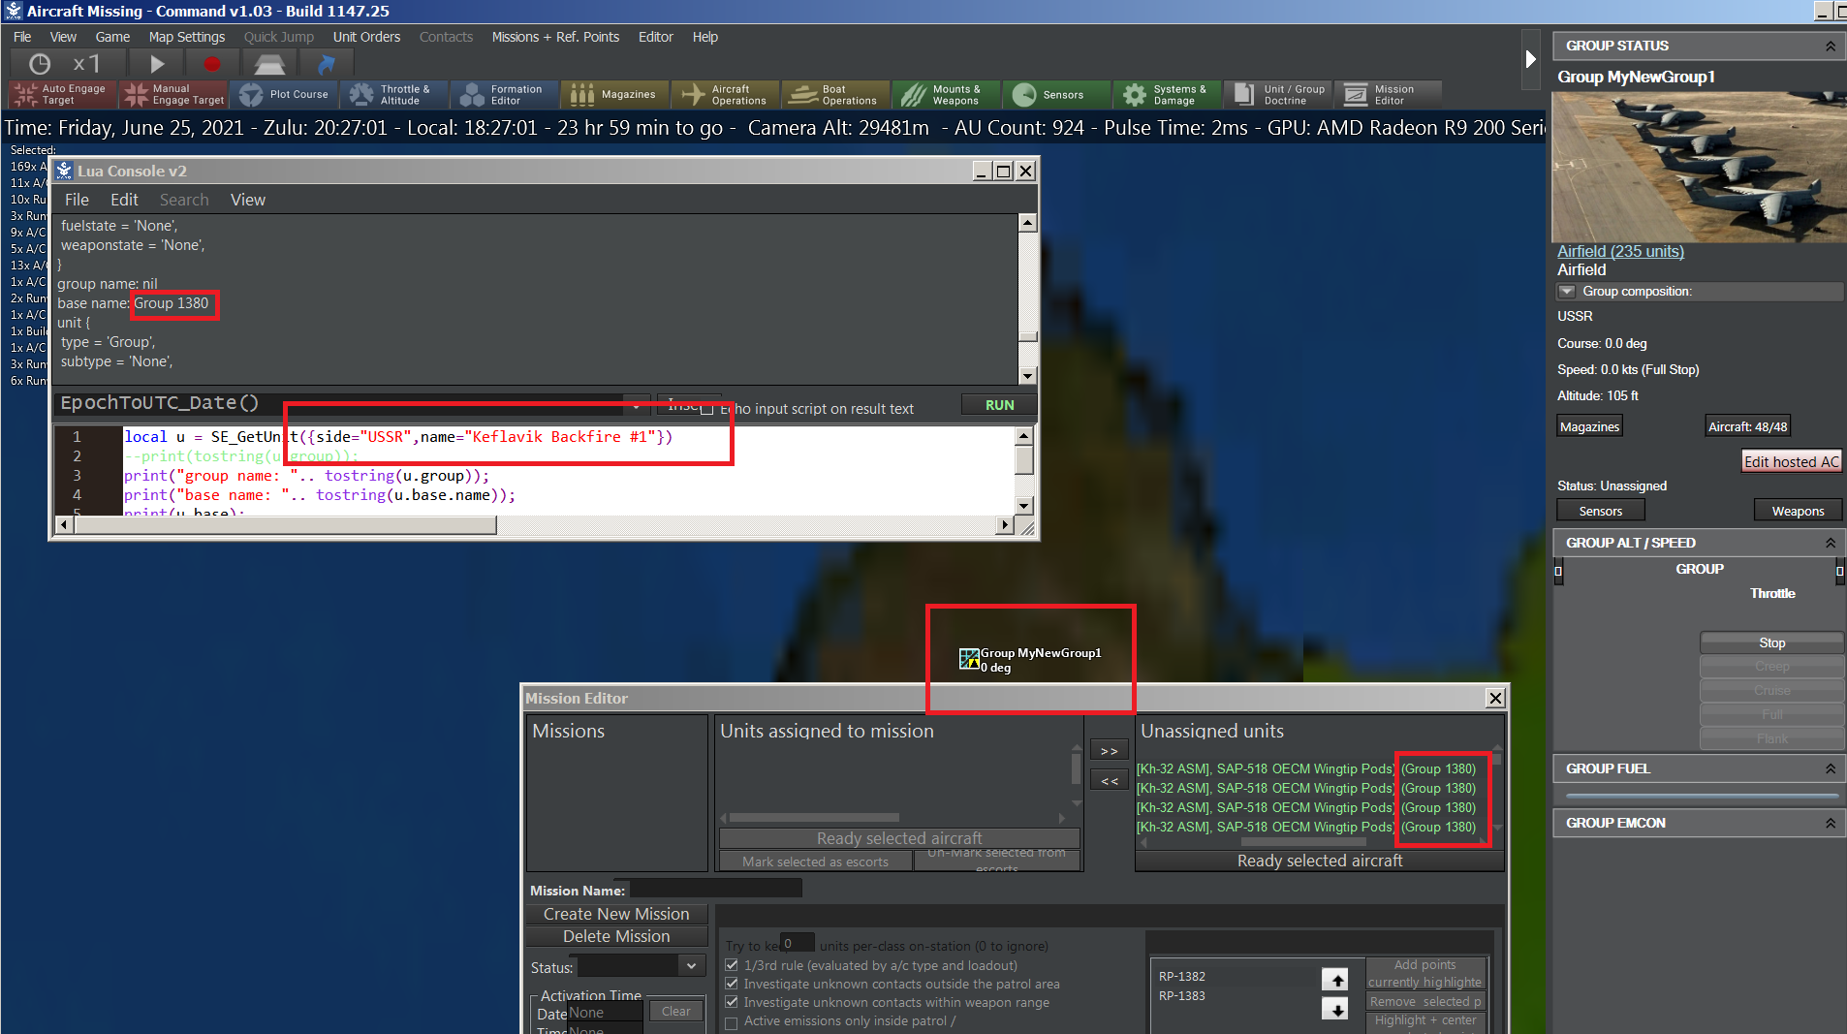Click the group altitude slider handle
The width and height of the screenshot is (1847, 1034).
1558,571
